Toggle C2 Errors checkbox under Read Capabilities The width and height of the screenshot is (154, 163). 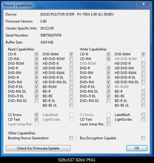[37, 115]
